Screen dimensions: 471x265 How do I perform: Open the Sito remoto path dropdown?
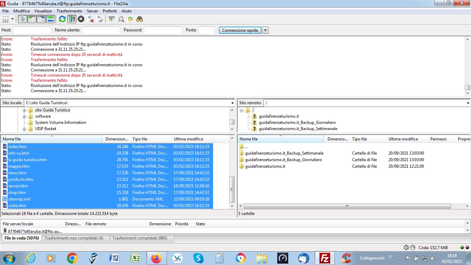468,103
